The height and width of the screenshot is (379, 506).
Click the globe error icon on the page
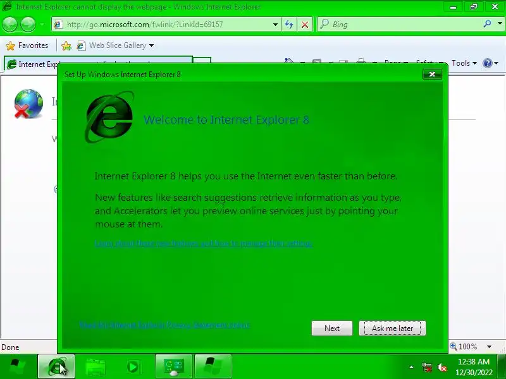pyautogui.click(x=28, y=104)
